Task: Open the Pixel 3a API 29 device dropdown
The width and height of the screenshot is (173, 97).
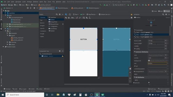Action: coord(119,5)
